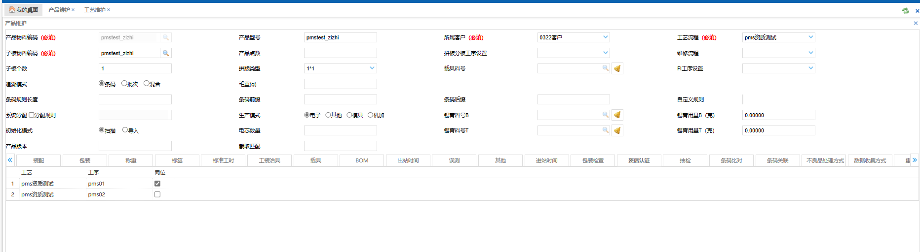Click the broom clear icon beside 锡膏料号T
The width and height of the screenshot is (920, 252).
[617, 130]
